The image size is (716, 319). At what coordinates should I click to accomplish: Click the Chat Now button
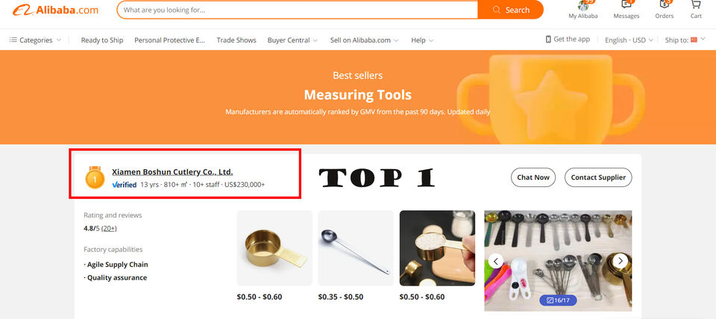pos(533,177)
